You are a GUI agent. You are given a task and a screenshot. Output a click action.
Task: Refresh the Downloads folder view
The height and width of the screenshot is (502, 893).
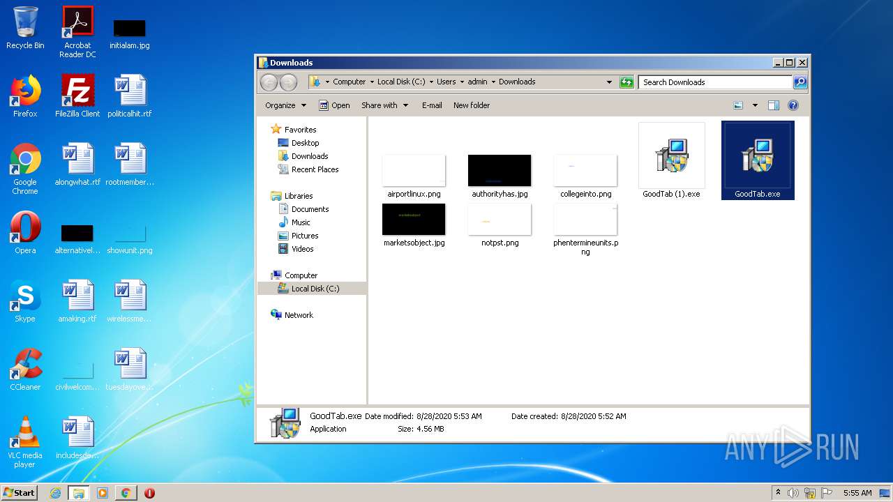click(626, 82)
